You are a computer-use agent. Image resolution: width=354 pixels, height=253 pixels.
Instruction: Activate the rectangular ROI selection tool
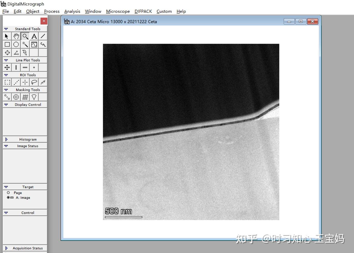[7, 82]
